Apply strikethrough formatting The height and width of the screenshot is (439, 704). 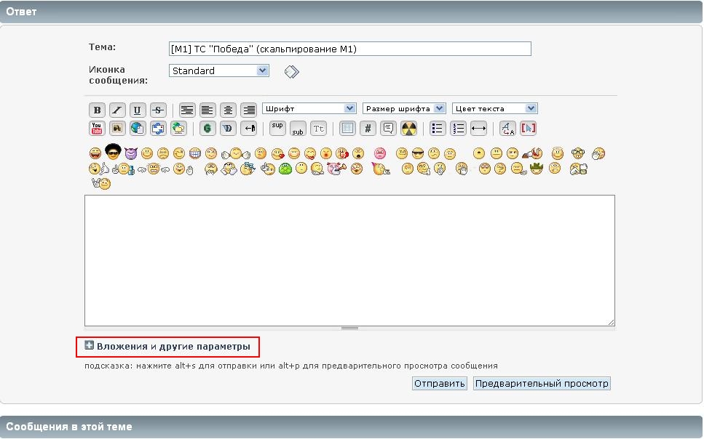pos(158,110)
